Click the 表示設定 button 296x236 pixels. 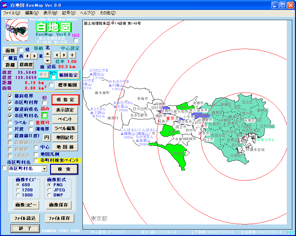(x=65, y=110)
